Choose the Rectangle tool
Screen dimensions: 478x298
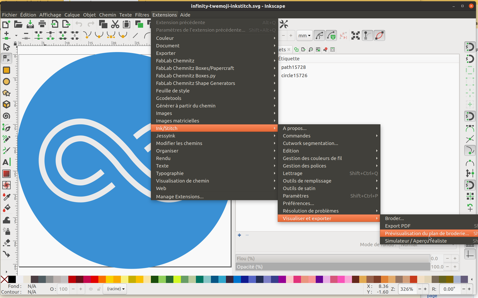click(x=6, y=70)
